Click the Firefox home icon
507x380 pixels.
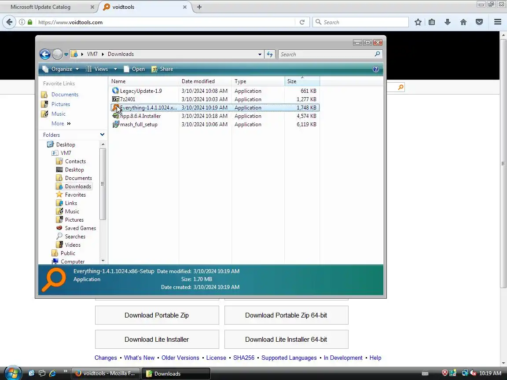click(x=463, y=22)
